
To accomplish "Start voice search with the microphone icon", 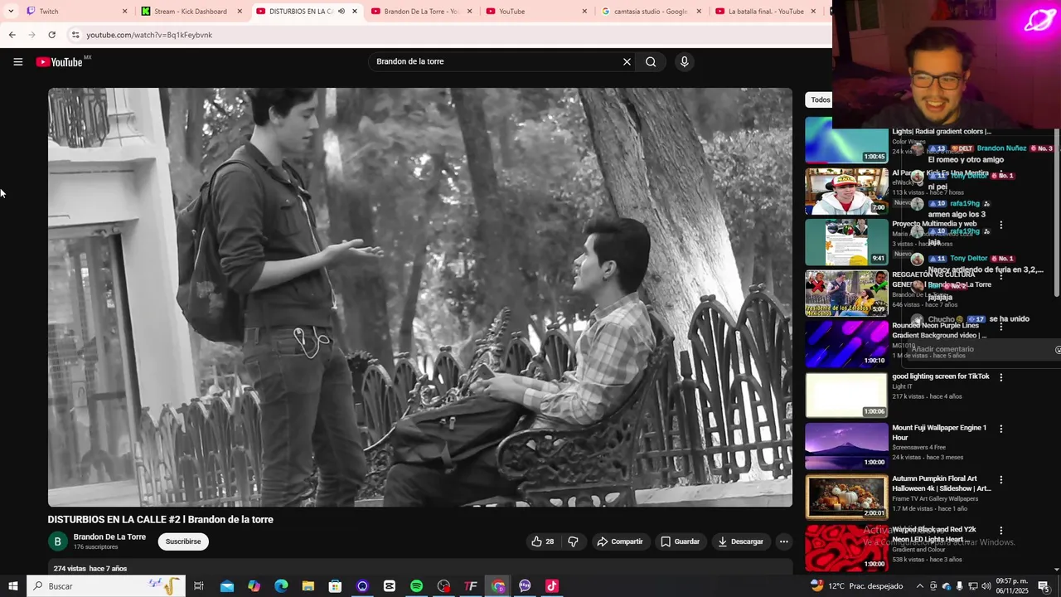I will coord(684,61).
